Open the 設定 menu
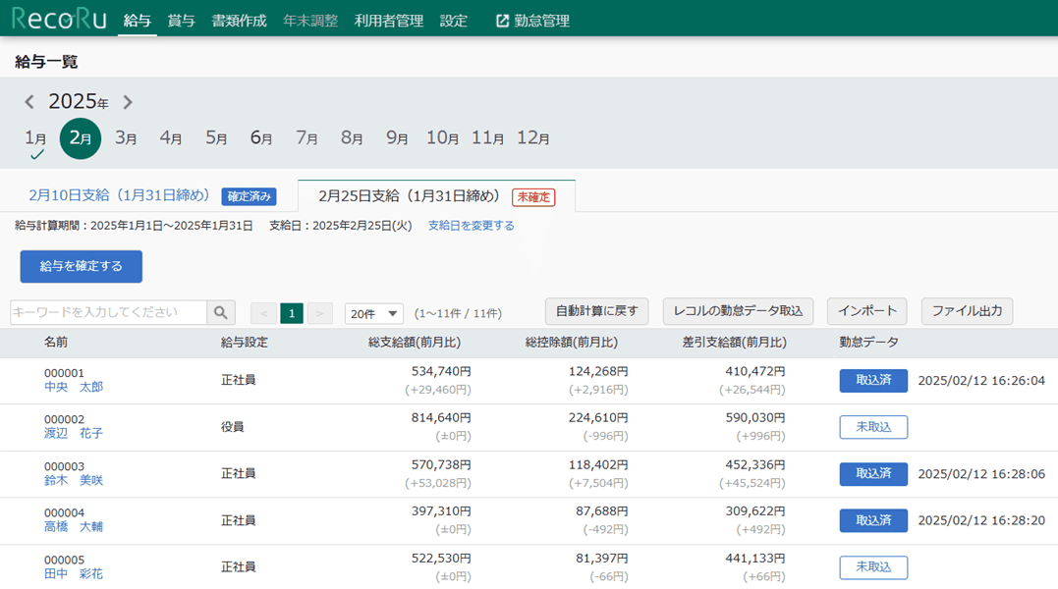This screenshot has height=589, width=1058. (x=454, y=21)
